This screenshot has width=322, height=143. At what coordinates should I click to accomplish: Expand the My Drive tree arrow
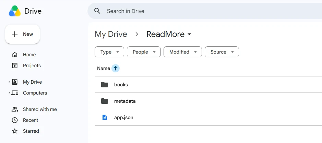pyautogui.click(x=9, y=82)
